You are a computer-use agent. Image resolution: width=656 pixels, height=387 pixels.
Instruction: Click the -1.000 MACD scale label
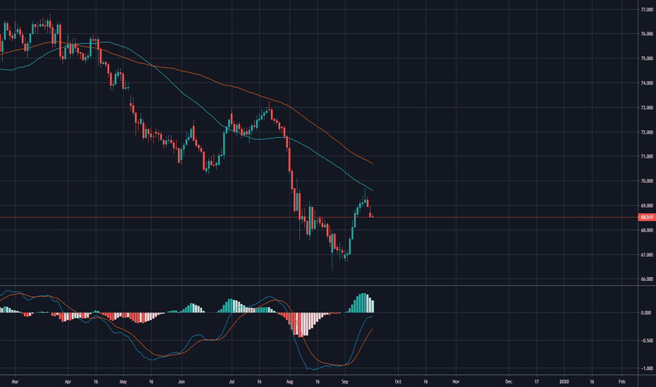[x=645, y=369]
